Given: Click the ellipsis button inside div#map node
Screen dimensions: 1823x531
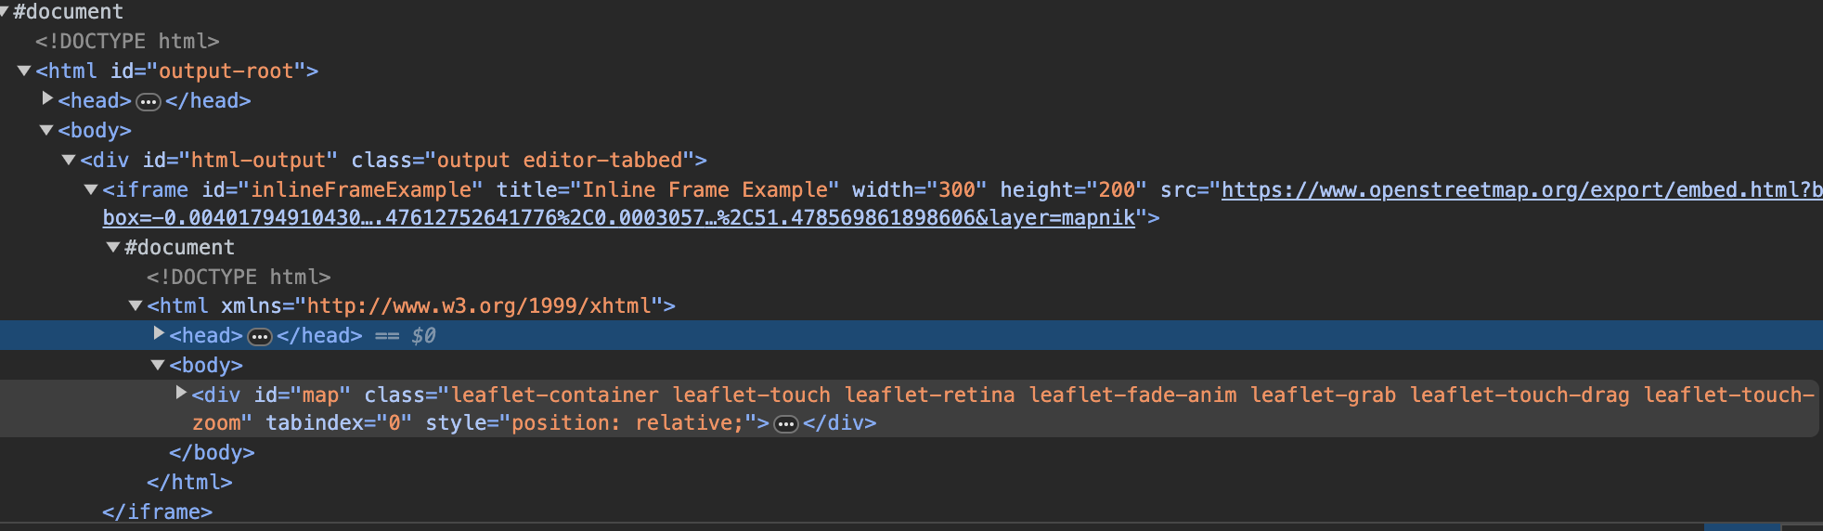Looking at the screenshot, I should click(x=786, y=424).
